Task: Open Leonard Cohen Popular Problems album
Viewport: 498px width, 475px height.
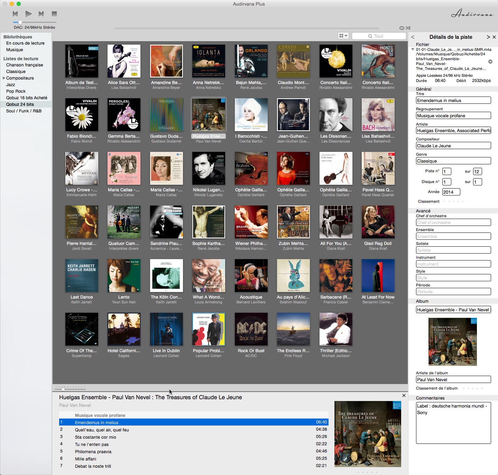Action: click(x=209, y=329)
